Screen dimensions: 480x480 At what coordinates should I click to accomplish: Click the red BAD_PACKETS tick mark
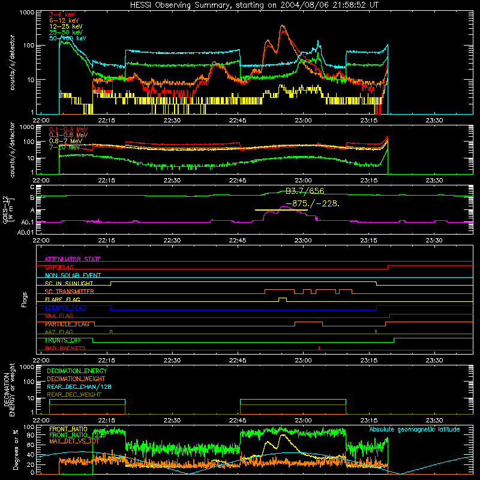pos(319,348)
